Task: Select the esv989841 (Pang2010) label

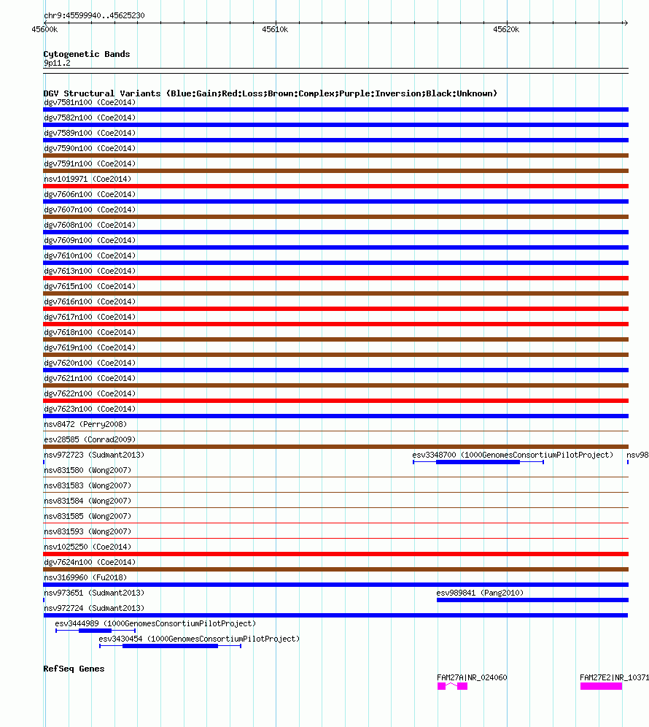Action: click(x=480, y=593)
